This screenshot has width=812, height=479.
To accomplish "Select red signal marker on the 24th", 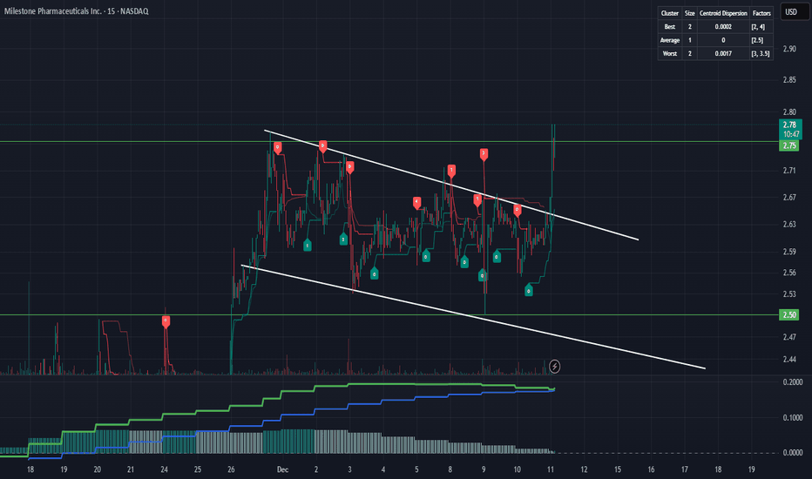I will pyautogui.click(x=166, y=321).
